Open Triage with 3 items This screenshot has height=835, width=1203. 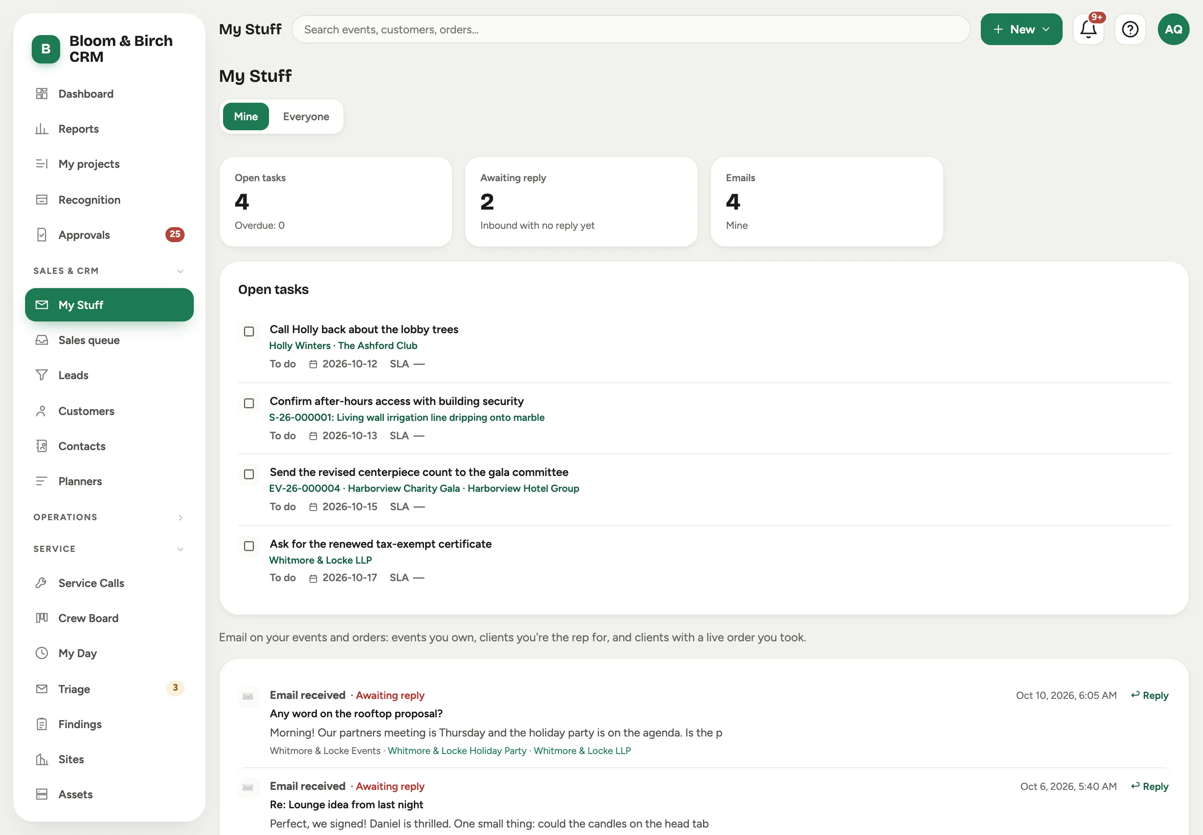[x=109, y=688]
